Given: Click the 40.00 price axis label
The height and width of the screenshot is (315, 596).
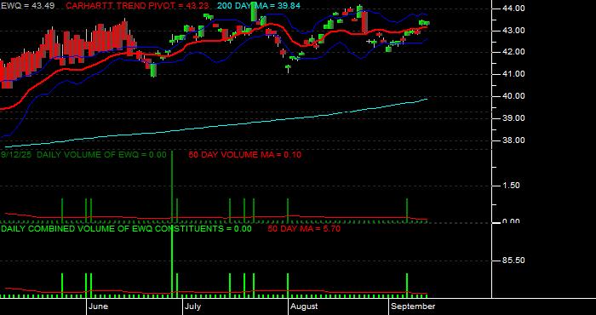Looking at the screenshot, I should 513,96.
